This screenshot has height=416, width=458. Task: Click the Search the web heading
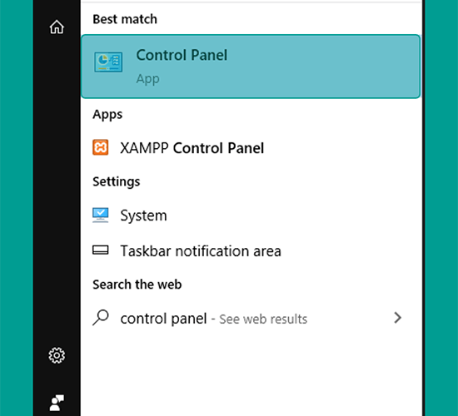coord(137,285)
